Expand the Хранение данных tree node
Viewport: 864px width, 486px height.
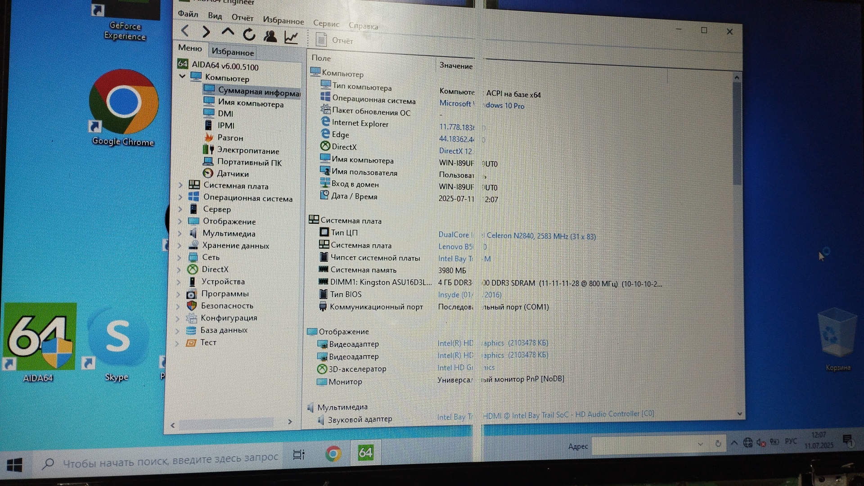tap(180, 245)
